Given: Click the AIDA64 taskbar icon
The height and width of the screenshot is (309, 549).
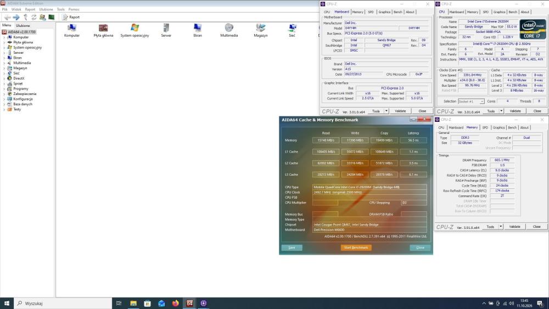Looking at the screenshot, I should point(189,304).
